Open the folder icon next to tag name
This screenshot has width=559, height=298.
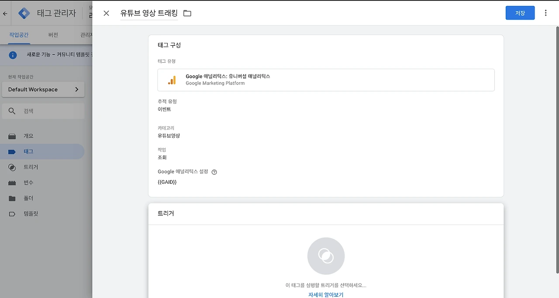(187, 13)
